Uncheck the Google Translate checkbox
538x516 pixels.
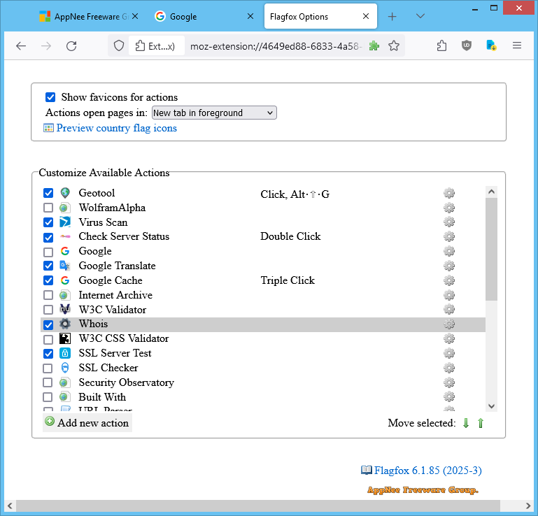click(x=48, y=266)
